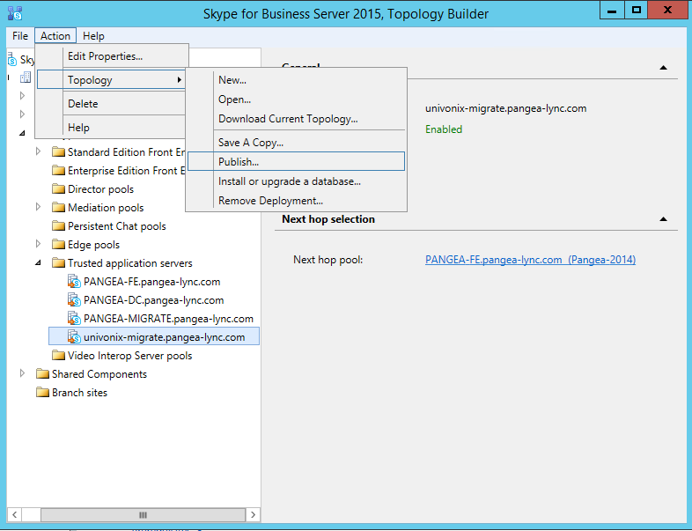Image resolution: width=692 pixels, height=531 pixels.
Task: Collapse the Next hop selection section arrow
Action: click(663, 219)
